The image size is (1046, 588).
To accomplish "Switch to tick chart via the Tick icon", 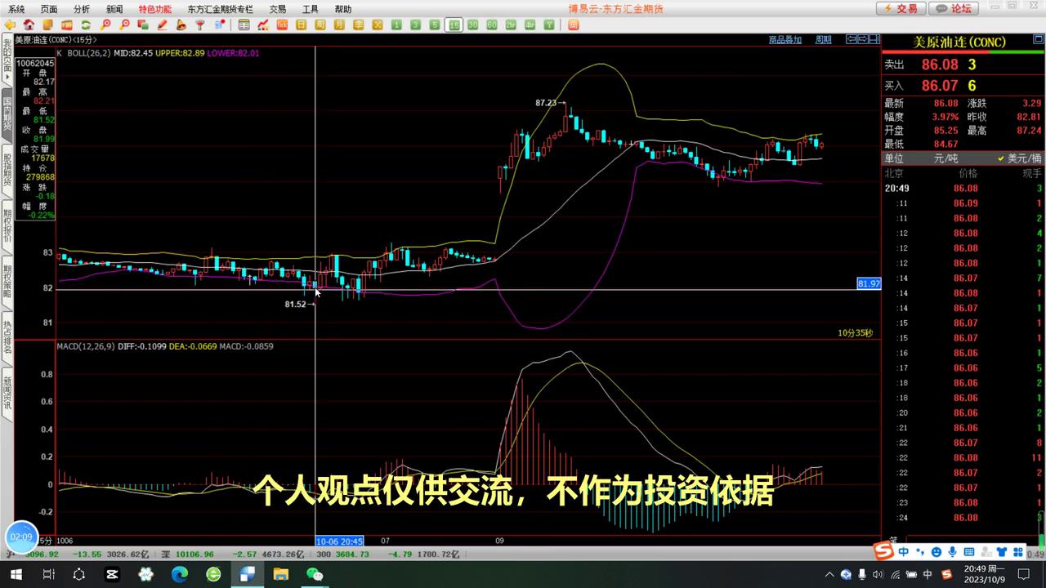I will click(280, 25).
